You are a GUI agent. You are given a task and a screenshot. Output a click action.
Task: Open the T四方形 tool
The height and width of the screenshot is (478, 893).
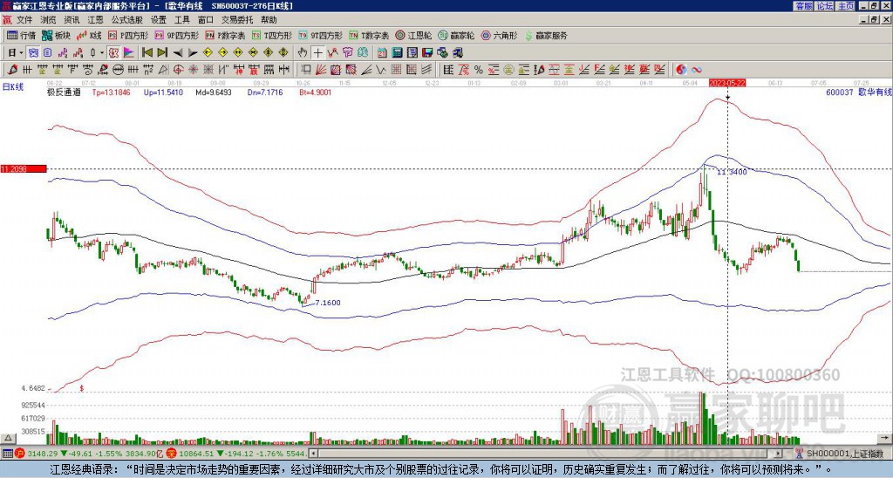click(272, 35)
